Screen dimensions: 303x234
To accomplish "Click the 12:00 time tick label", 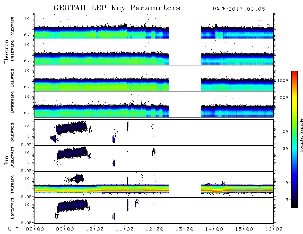I will tap(154, 229).
